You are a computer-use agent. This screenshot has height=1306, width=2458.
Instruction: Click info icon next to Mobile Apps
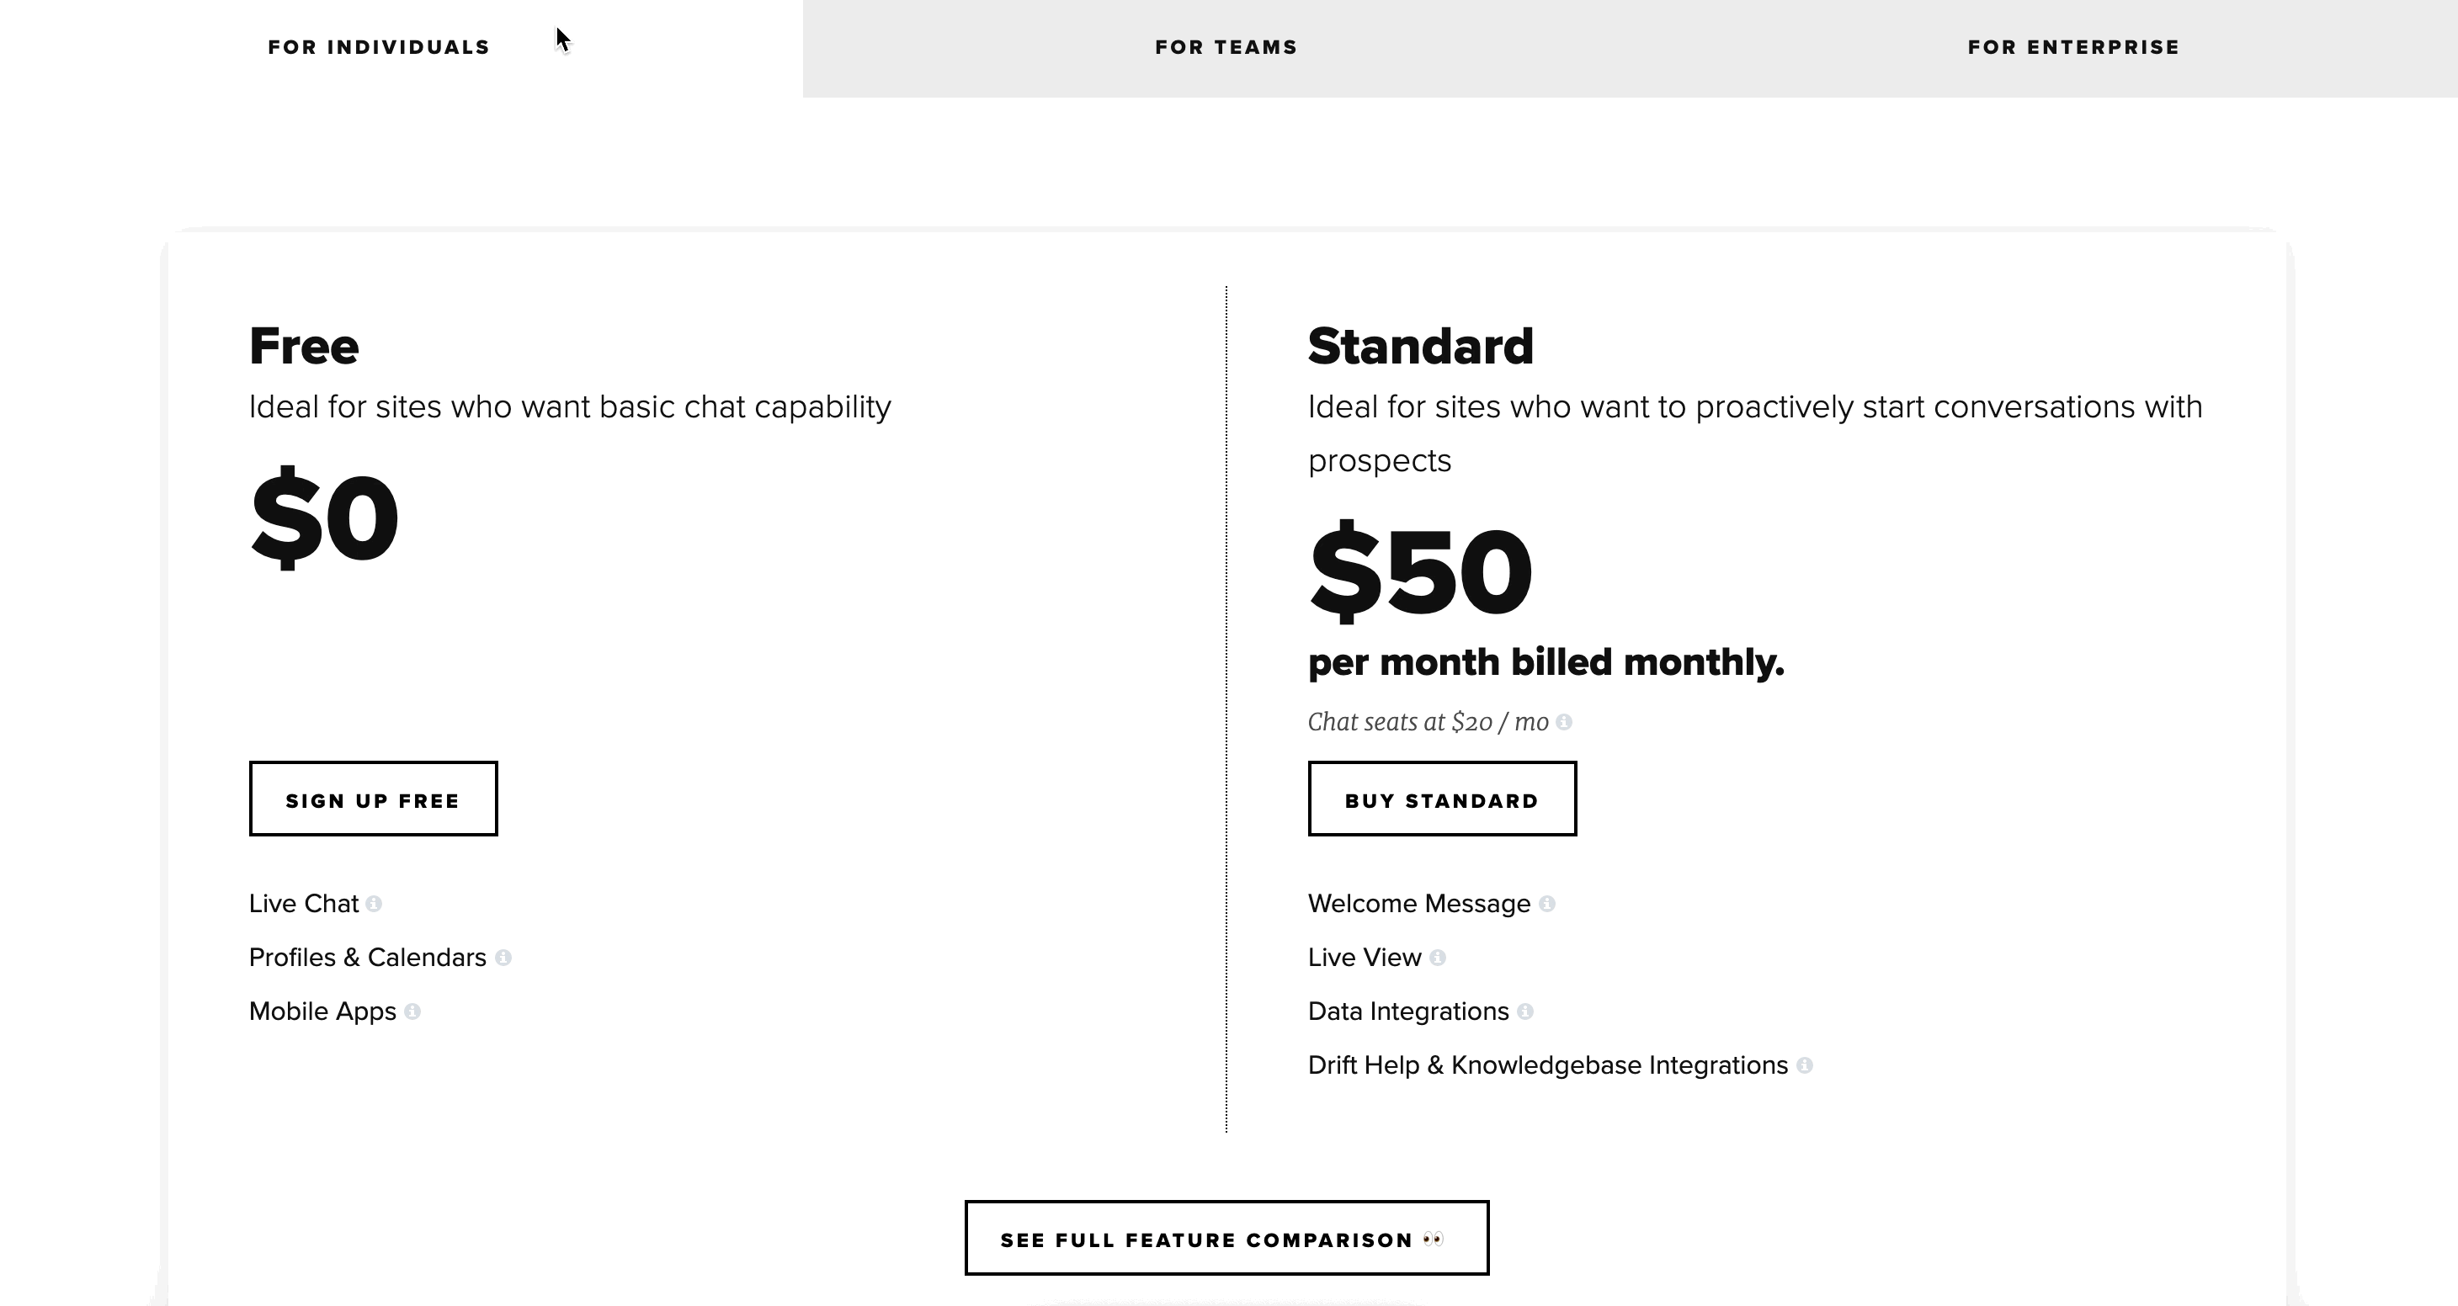pos(412,1011)
